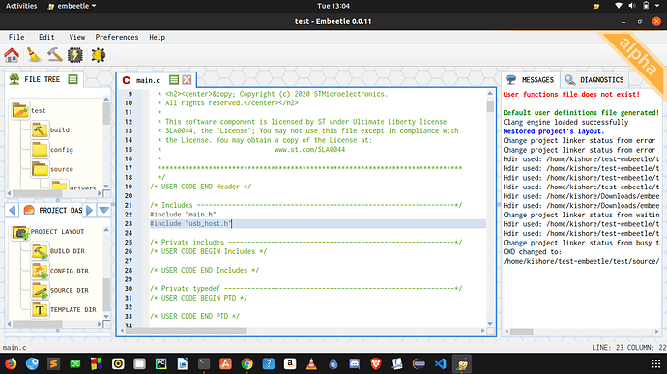The width and height of the screenshot is (667, 374).
Task: Select the Config Dir entry
Action: [x=70, y=271]
